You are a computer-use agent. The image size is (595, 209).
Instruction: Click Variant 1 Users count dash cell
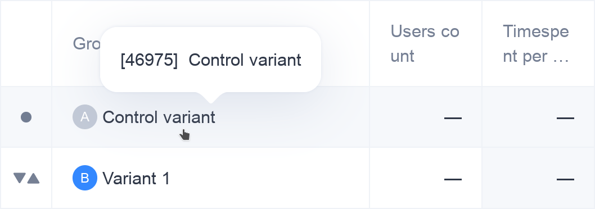click(x=453, y=179)
